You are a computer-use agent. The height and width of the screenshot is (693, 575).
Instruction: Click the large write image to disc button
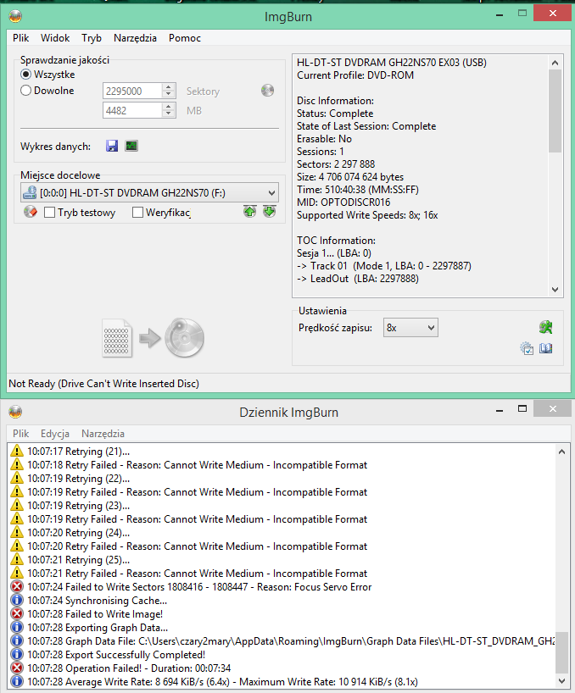pos(153,338)
